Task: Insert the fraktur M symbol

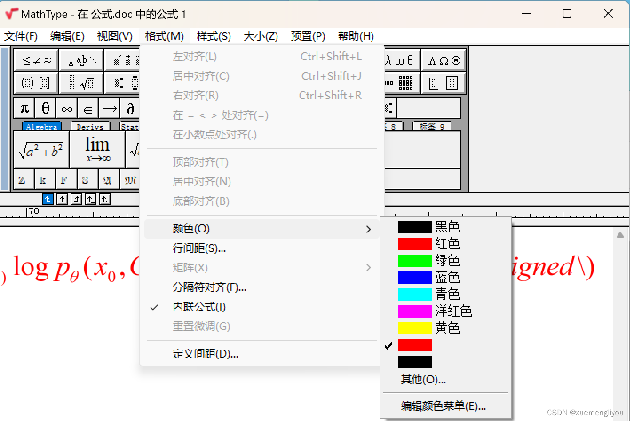Action: pos(130,179)
